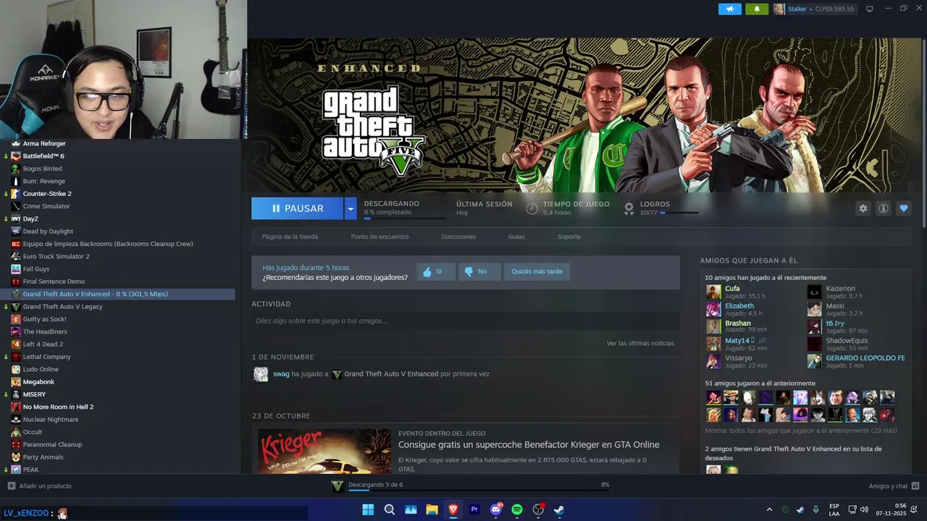Show all friends who played previously

(x=801, y=431)
